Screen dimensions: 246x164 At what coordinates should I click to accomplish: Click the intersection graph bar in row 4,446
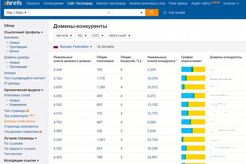coord(193,69)
